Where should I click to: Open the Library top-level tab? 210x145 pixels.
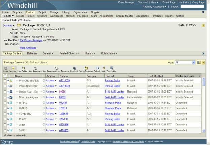click(x=66, y=12)
